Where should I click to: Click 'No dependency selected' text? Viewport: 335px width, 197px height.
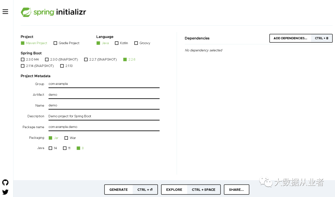click(203, 50)
